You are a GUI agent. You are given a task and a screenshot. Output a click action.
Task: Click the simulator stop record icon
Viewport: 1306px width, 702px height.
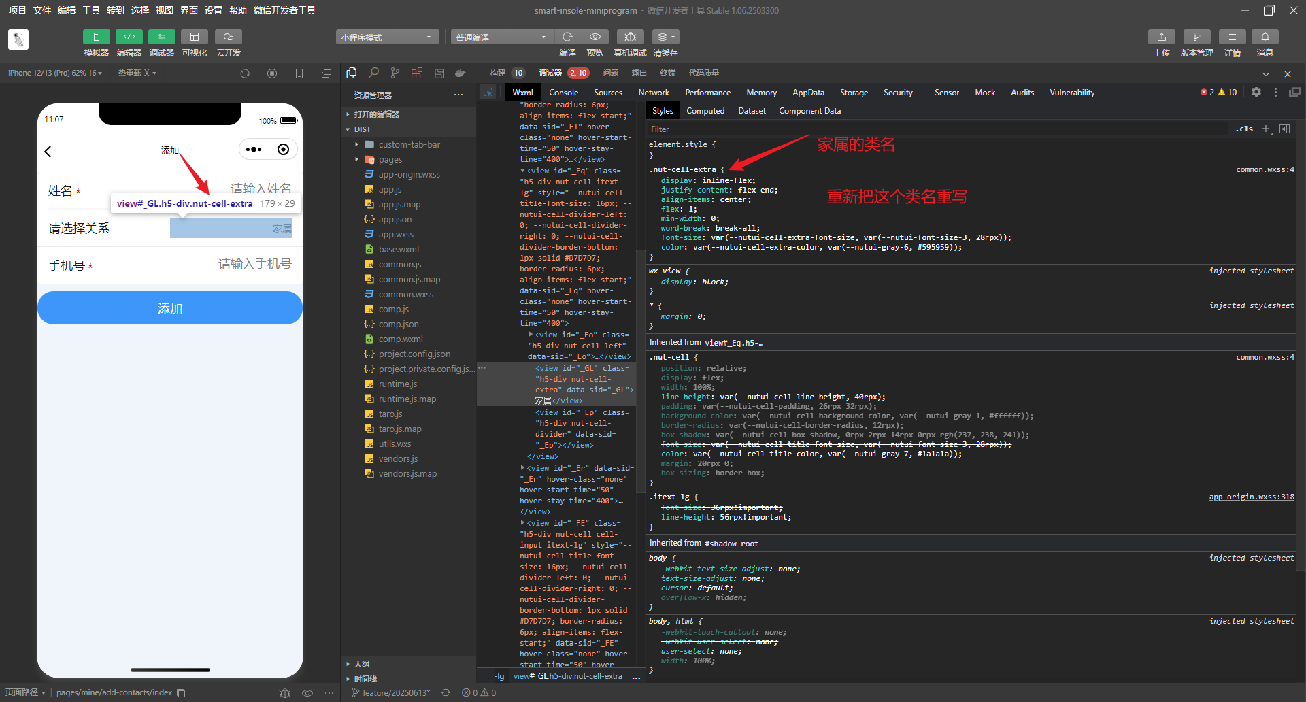click(272, 73)
